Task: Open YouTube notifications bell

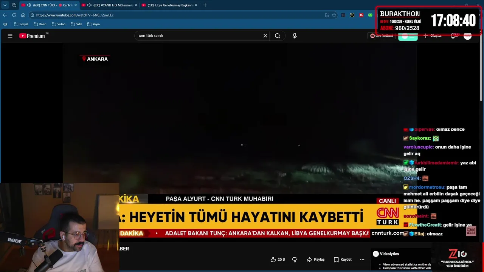Action: click(x=453, y=36)
